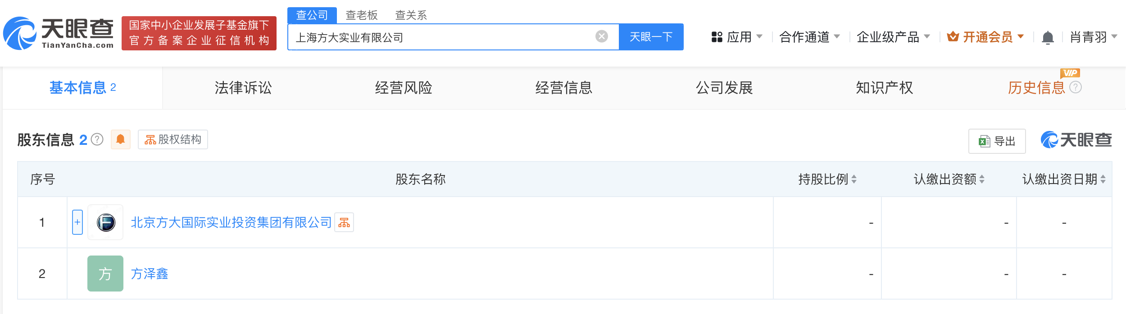Click the TianYanCha logo

point(59,33)
